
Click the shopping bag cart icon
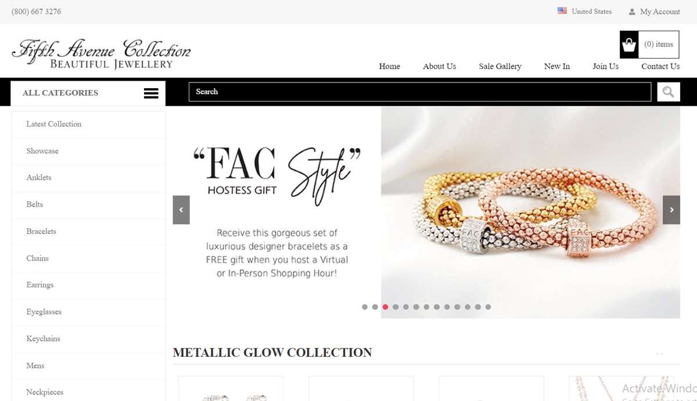[629, 45]
